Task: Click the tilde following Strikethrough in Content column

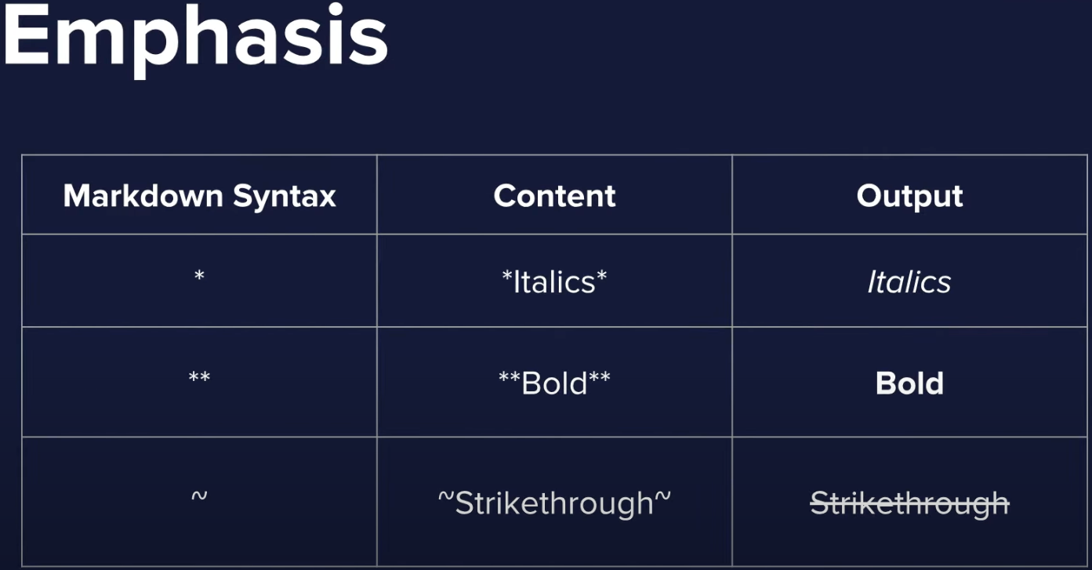Action: coord(663,499)
